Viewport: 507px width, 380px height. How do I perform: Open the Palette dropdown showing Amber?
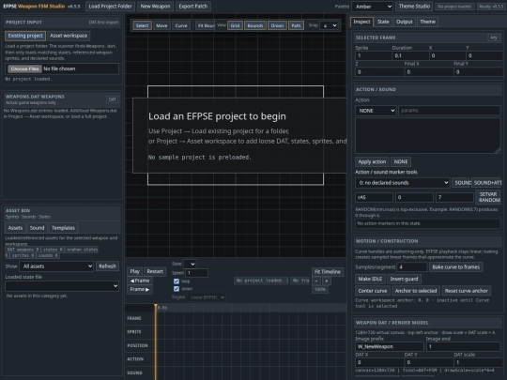click(x=372, y=7)
